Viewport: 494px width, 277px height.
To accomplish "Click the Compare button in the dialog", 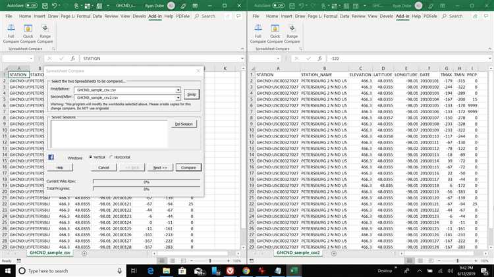I will click(x=188, y=168).
